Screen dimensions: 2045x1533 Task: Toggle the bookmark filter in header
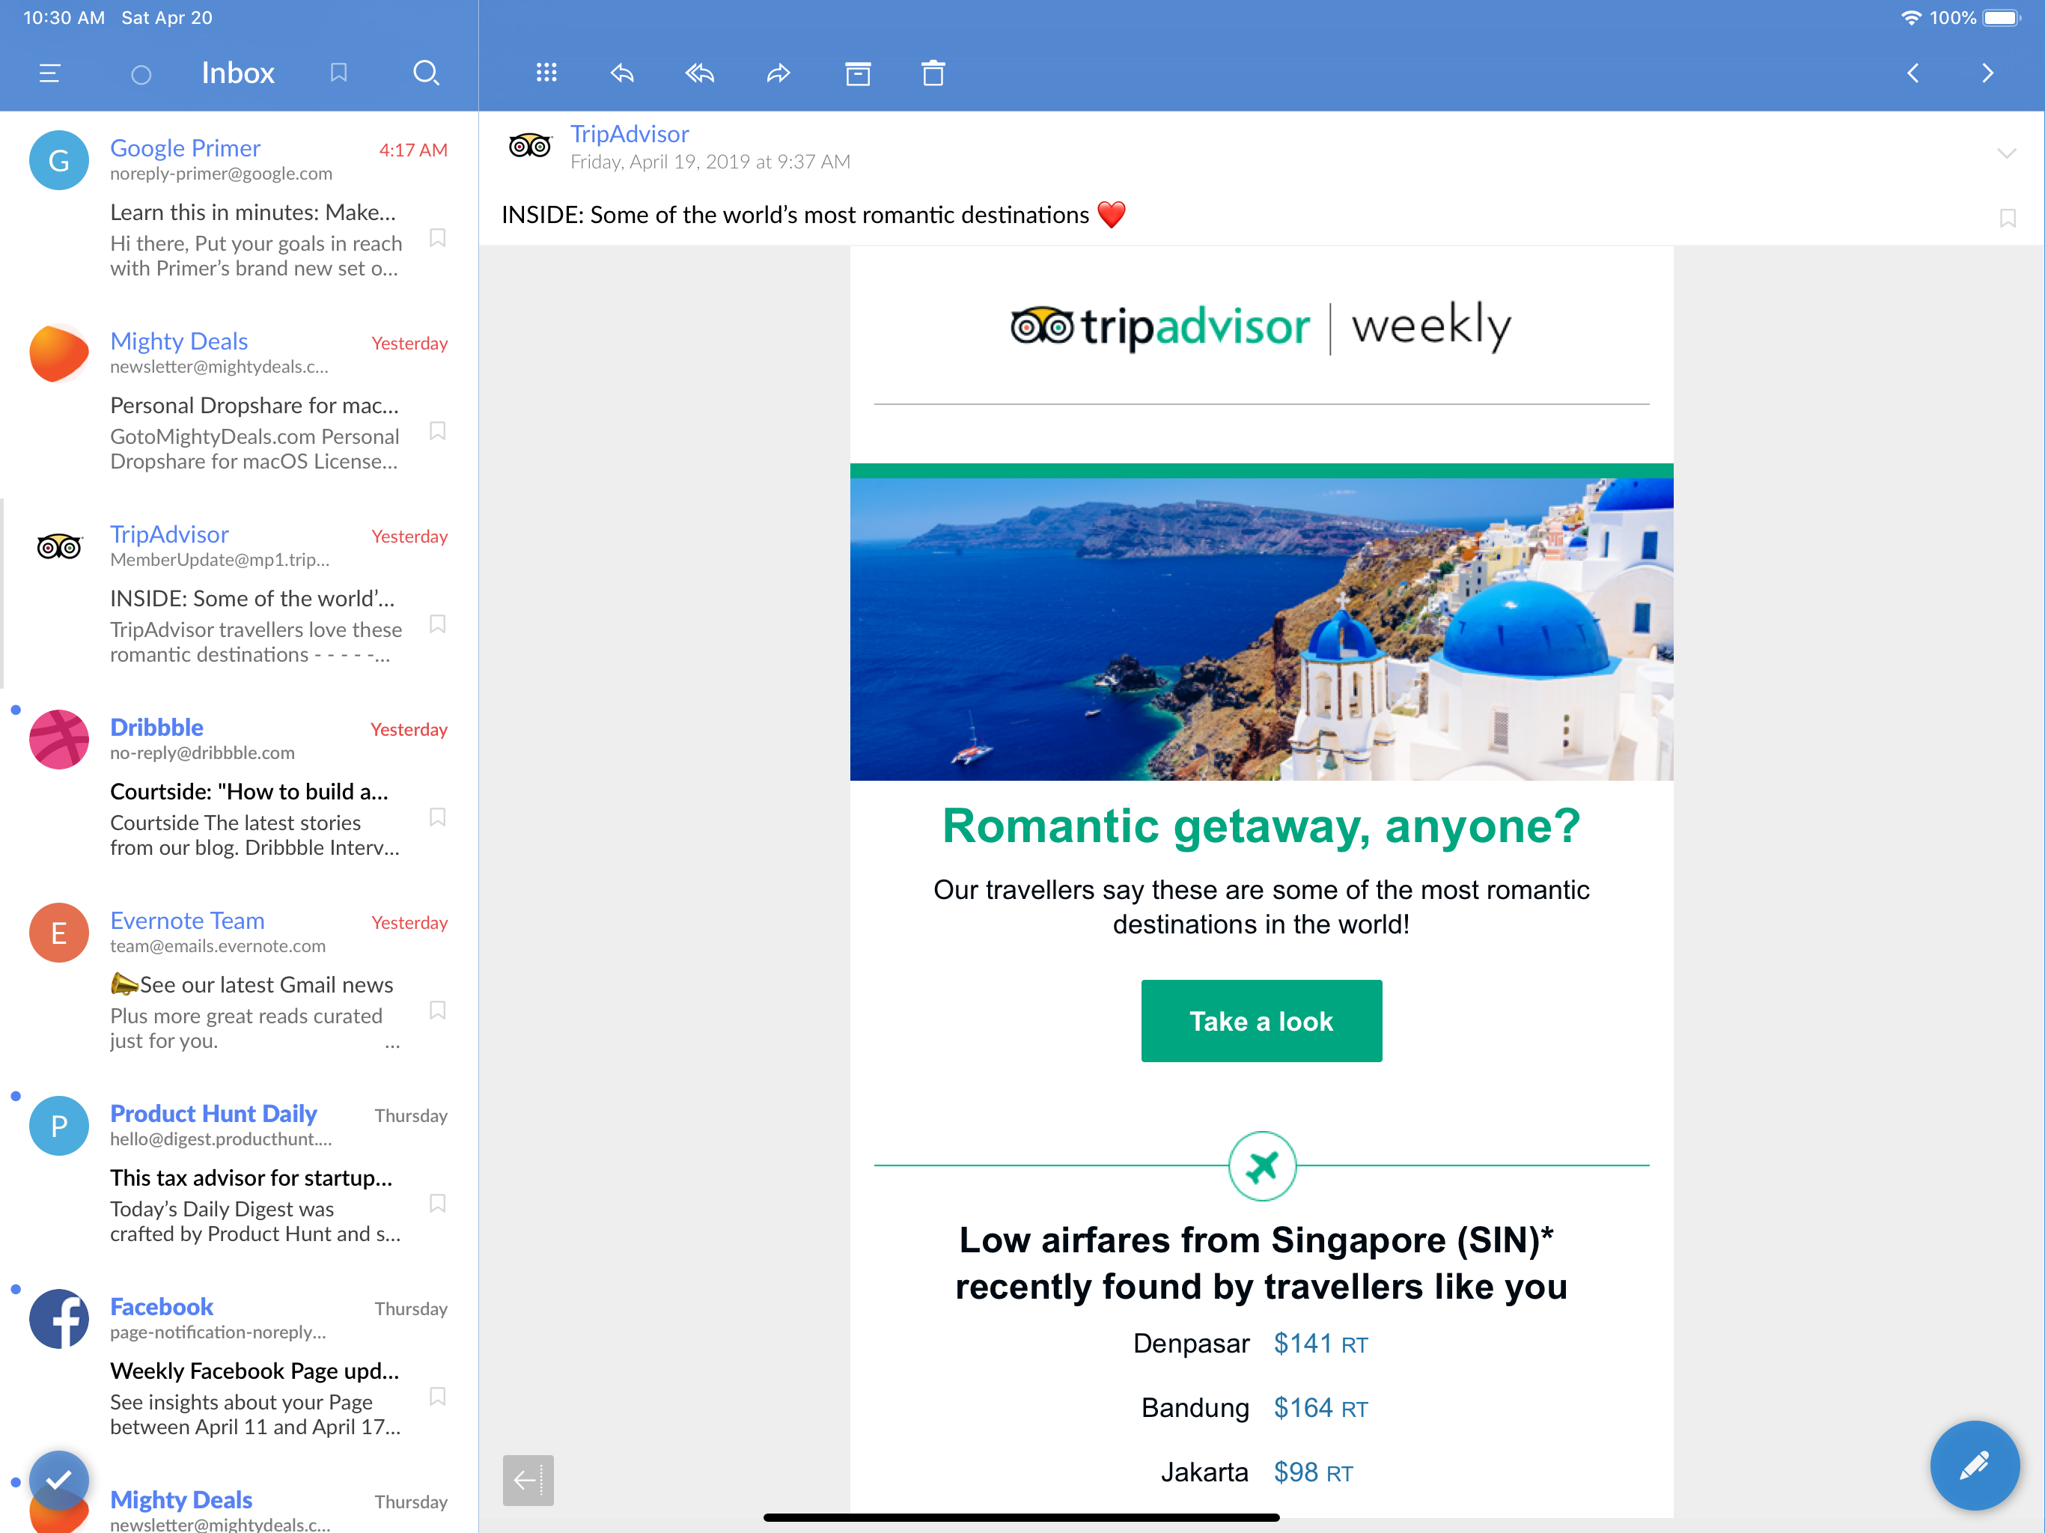[x=338, y=73]
